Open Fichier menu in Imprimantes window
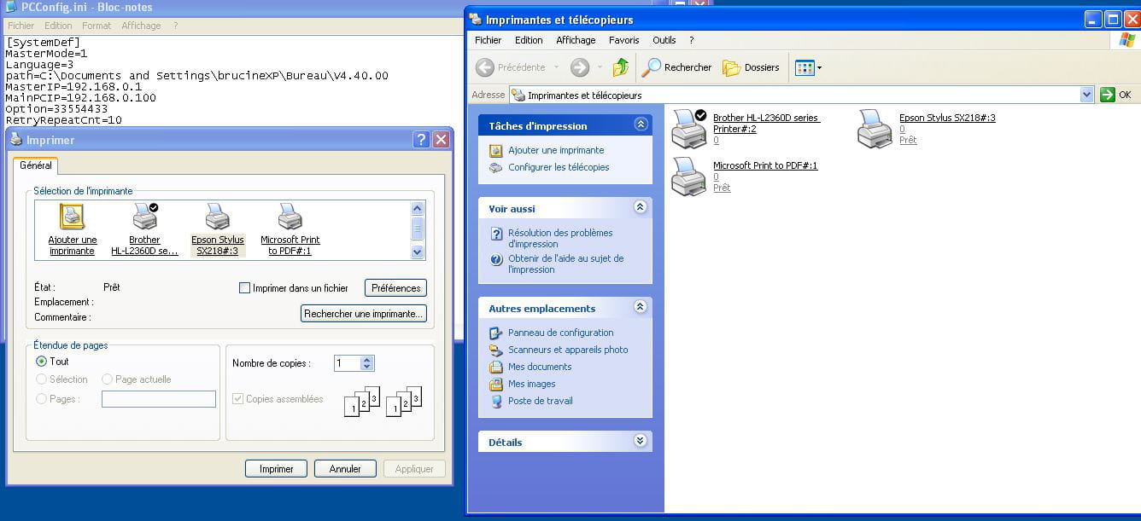 [488, 40]
